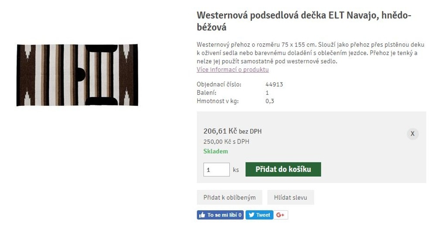Click the order number 44913
The width and height of the screenshot is (436, 232).
274,84
